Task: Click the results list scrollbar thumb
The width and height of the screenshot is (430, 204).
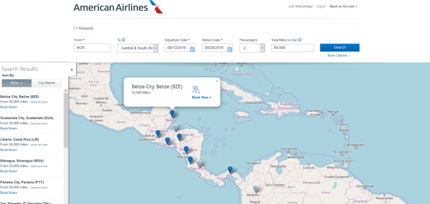Action: click(x=66, y=120)
